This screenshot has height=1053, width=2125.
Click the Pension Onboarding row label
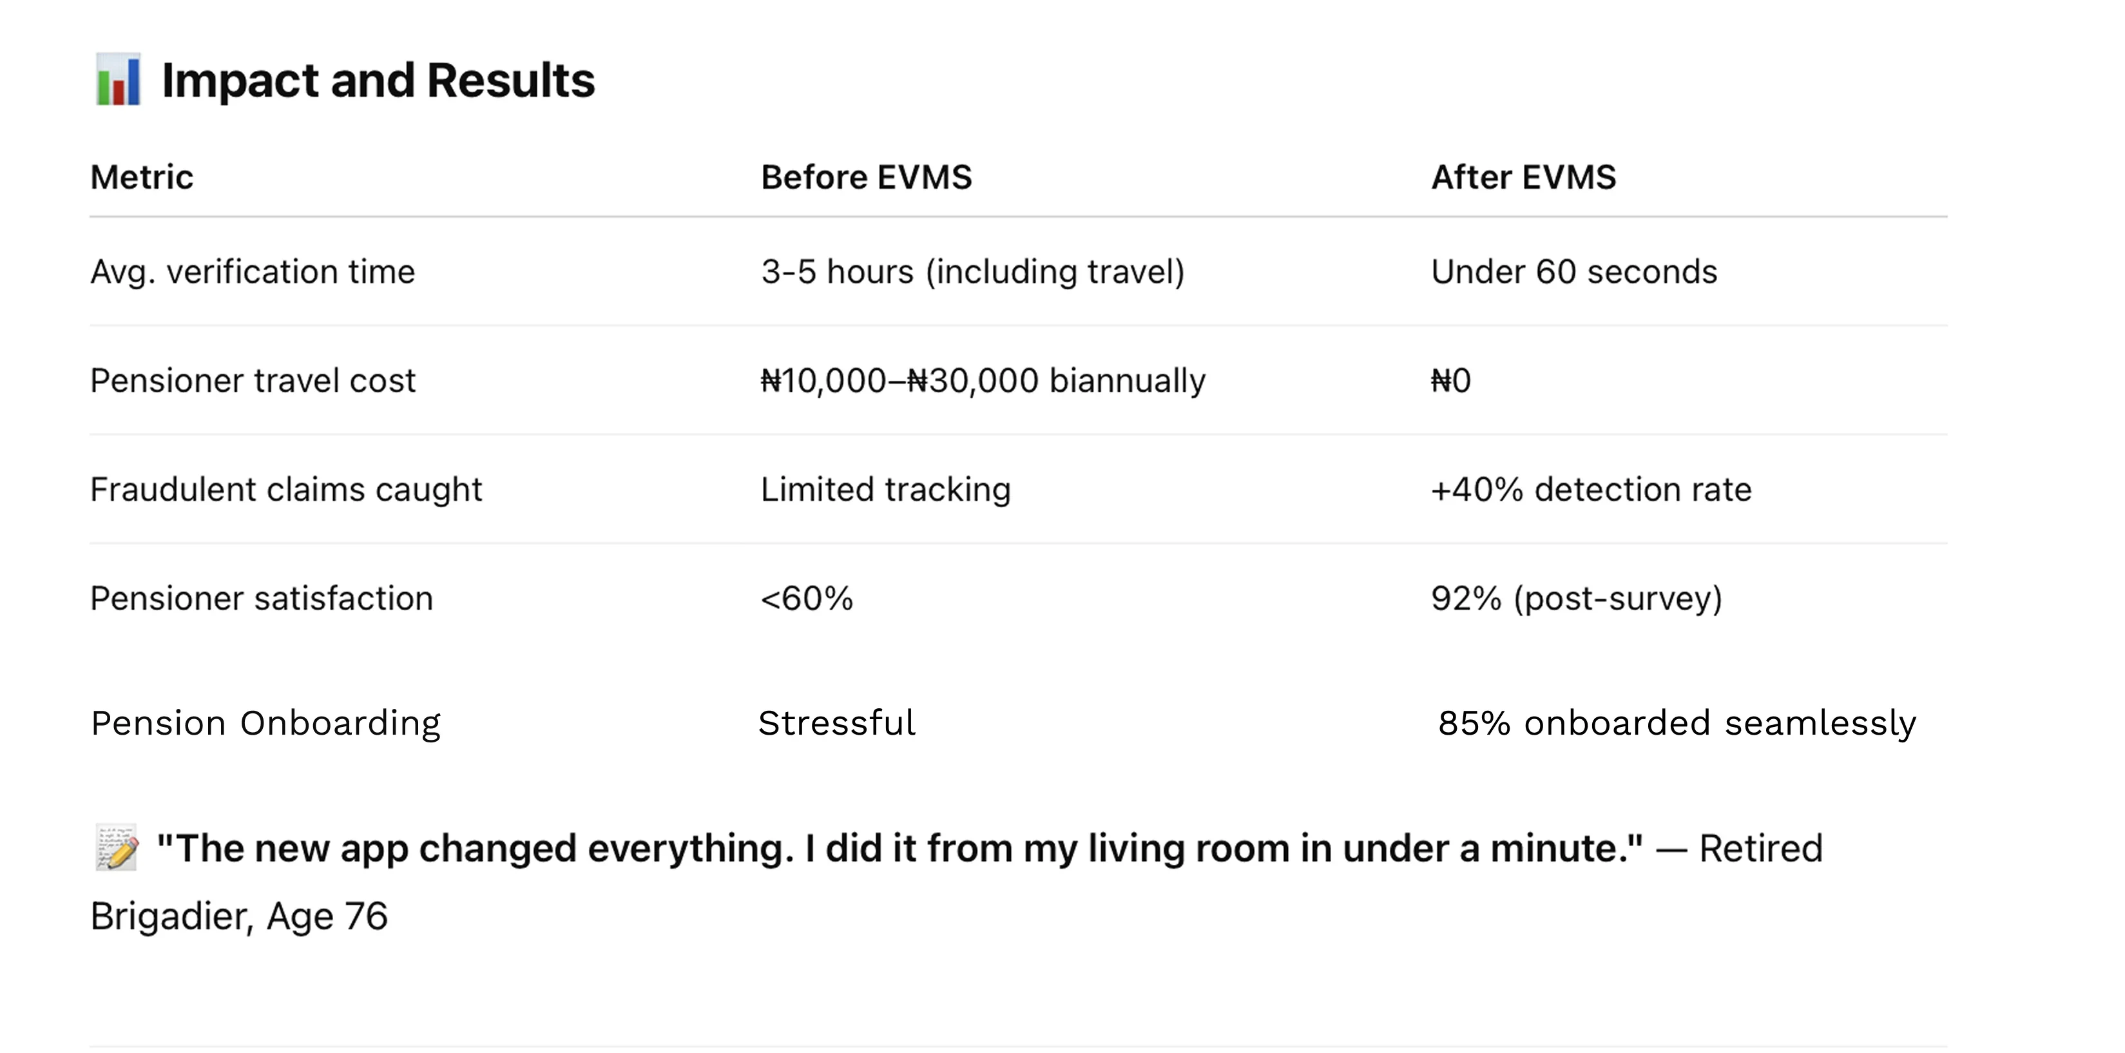tap(265, 723)
